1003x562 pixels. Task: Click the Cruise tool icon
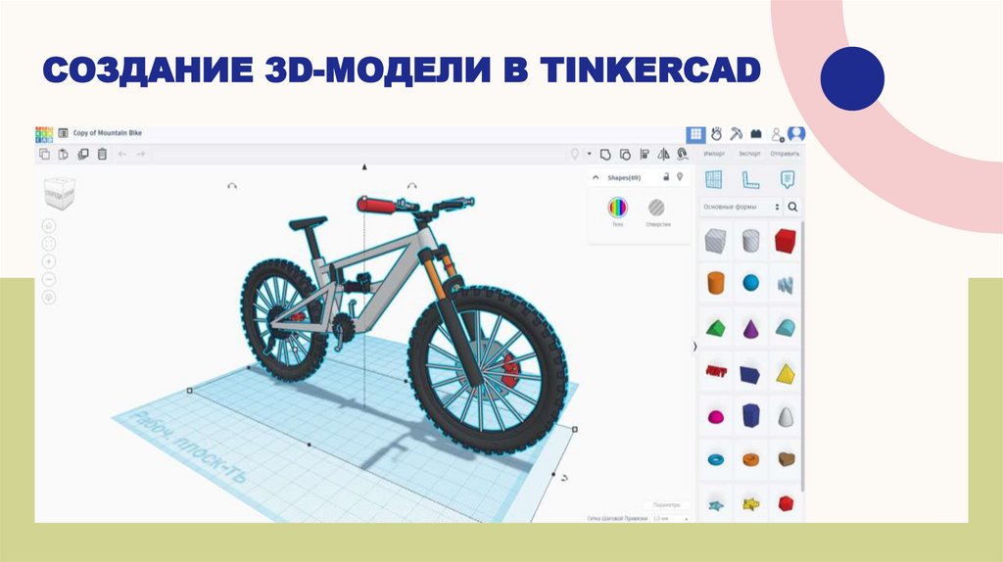point(682,154)
